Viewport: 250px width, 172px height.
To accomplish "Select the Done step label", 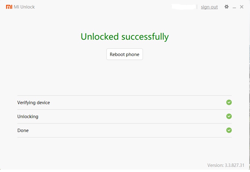I will 23,131.
